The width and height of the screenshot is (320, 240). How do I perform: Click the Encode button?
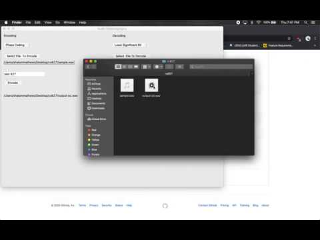pyautogui.click(x=13, y=83)
